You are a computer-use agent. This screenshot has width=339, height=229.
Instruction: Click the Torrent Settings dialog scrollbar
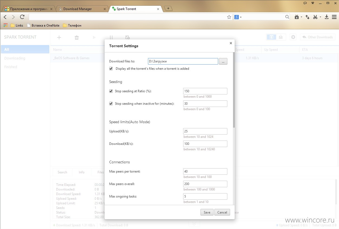(x=234, y=90)
